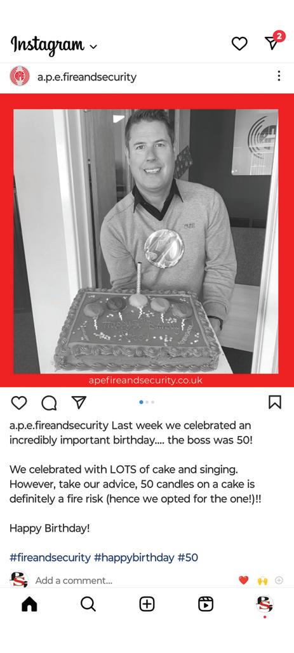Open your profile tab at bottom
This screenshot has width=294, height=653.
264,604
